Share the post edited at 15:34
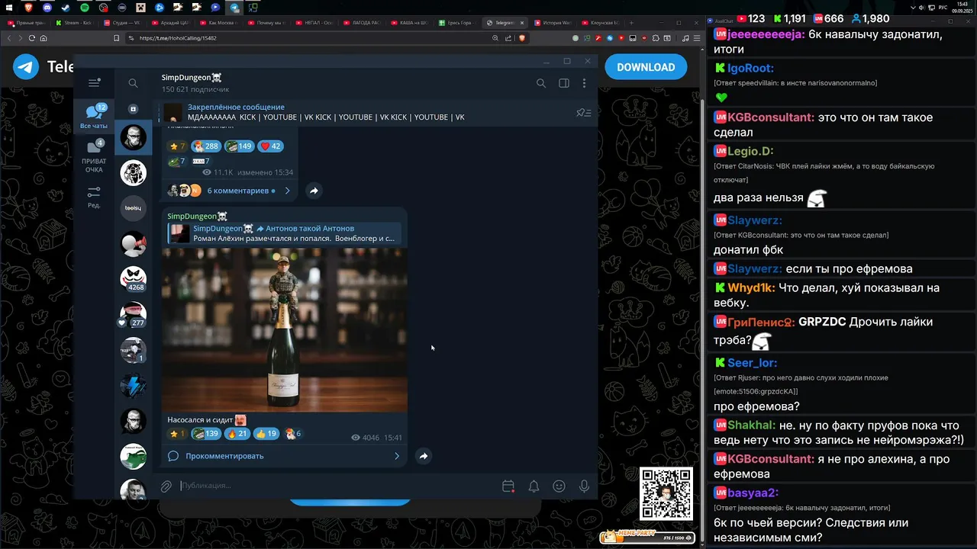This screenshot has height=549, width=977. pyautogui.click(x=314, y=191)
